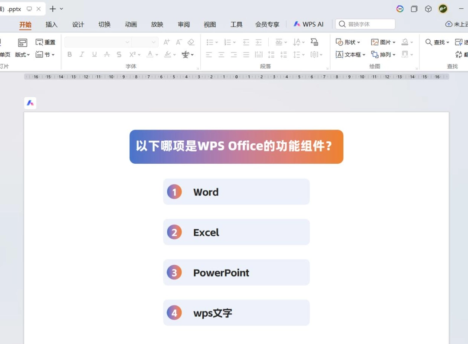Click the clear formatting eraser icon
This screenshot has width=468, height=344.
[x=191, y=42]
